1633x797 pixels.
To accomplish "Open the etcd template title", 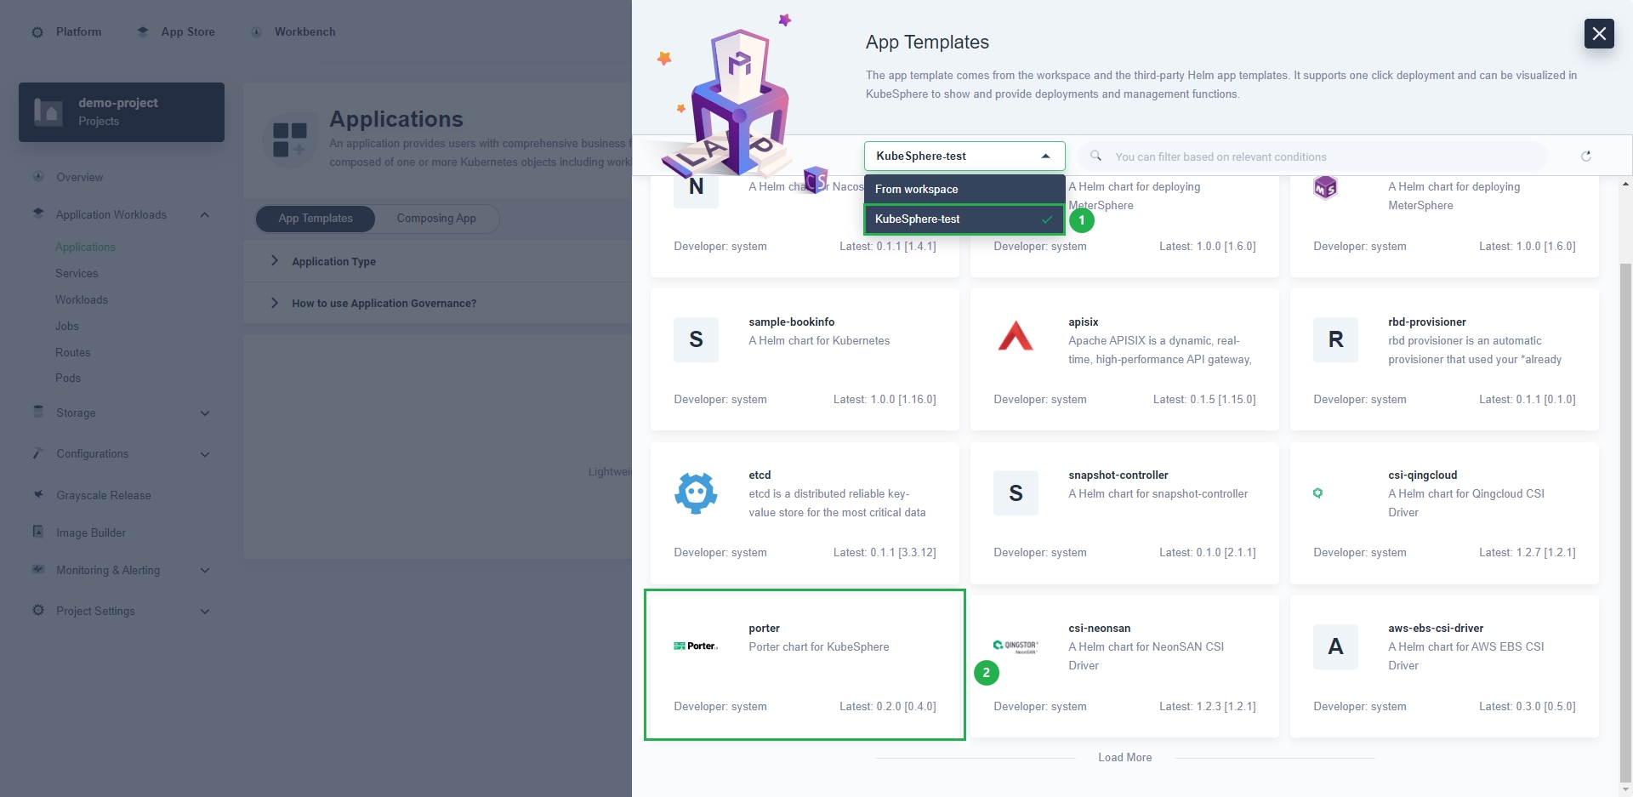I will [x=760, y=475].
